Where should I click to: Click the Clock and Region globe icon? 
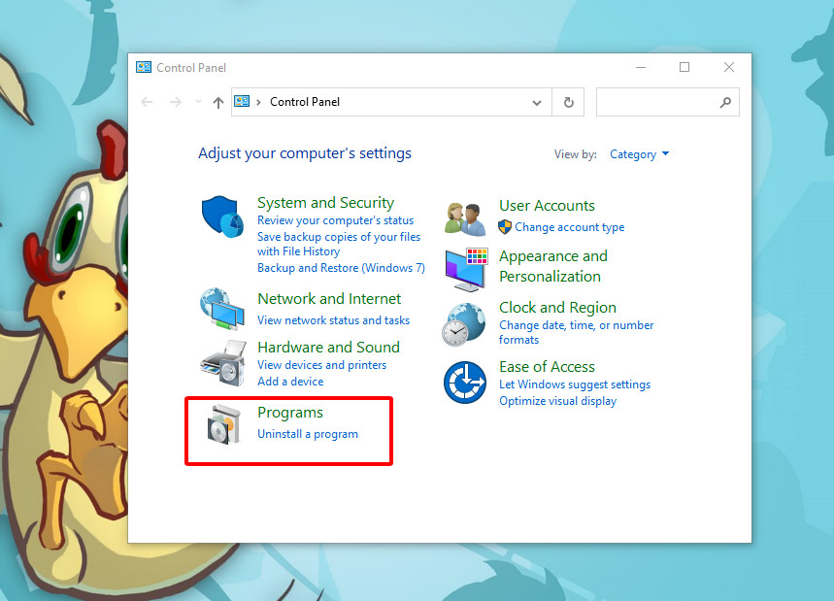pyautogui.click(x=464, y=323)
